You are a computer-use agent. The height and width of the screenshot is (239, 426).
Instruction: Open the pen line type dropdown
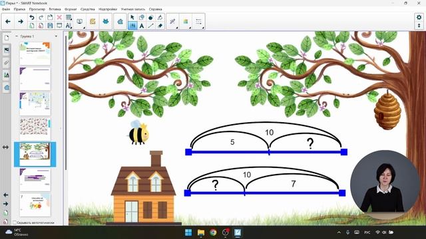click(173, 22)
